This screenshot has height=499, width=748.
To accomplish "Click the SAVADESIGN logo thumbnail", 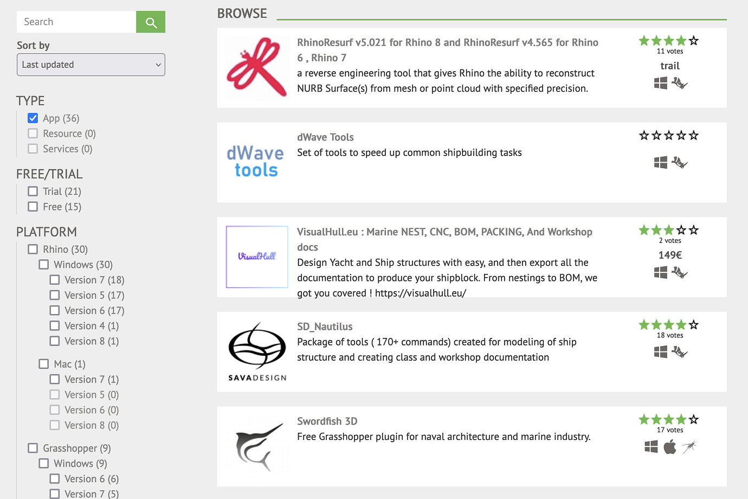I will click(x=256, y=351).
